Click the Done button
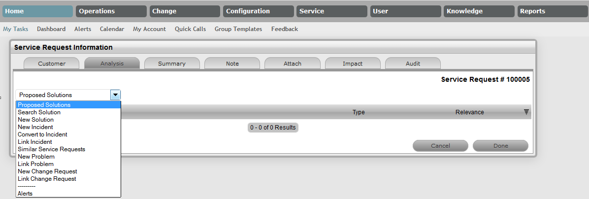Viewport: 589px width, 199px height. point(500,146)
